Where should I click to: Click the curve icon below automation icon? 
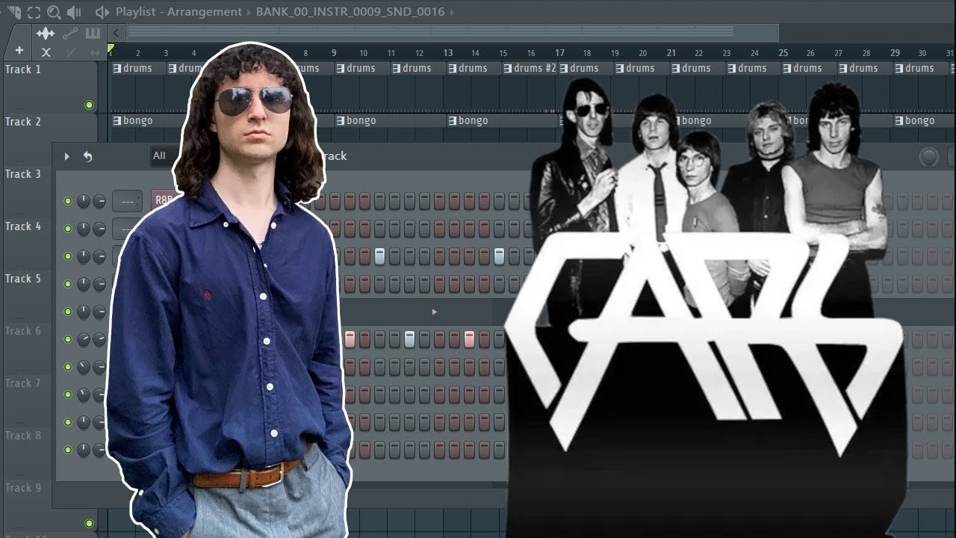pos(71,52)
